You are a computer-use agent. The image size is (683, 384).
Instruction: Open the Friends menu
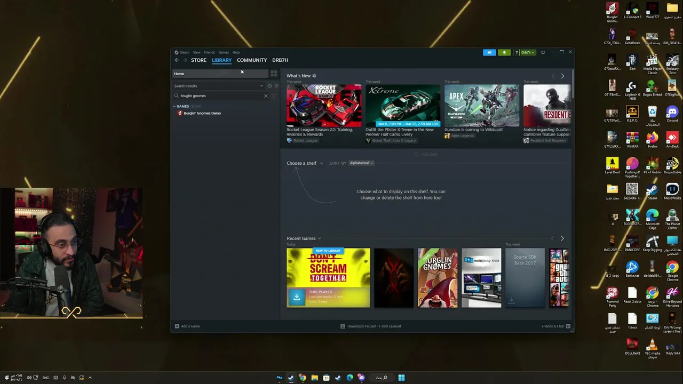(x=209, y=52)
